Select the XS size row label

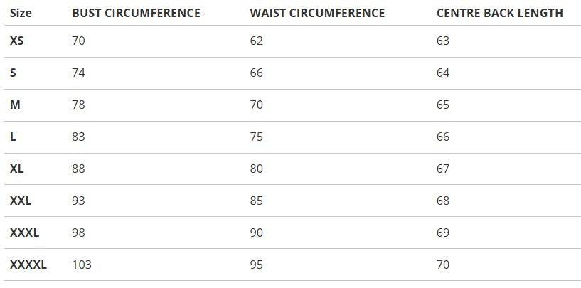point(17,41)
